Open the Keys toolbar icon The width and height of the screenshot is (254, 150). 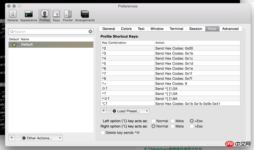click(x=56, y=16)
